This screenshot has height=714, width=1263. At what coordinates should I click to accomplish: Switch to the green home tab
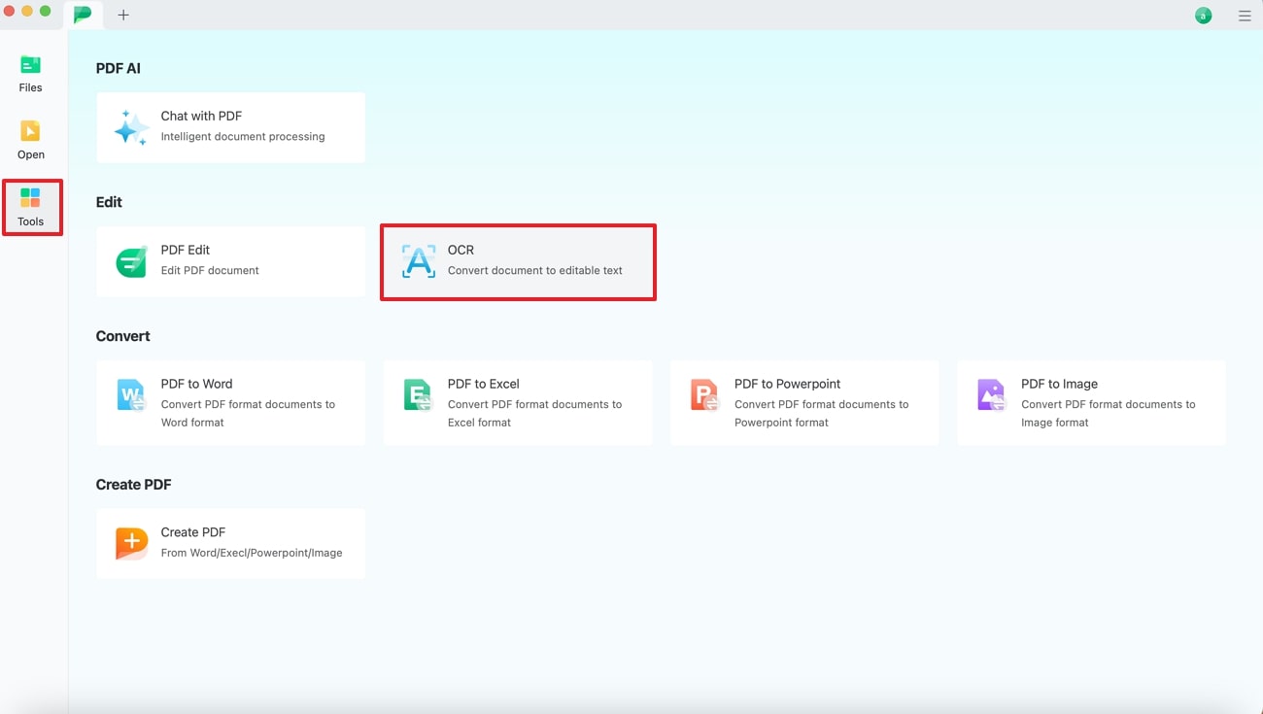(84, 15)
